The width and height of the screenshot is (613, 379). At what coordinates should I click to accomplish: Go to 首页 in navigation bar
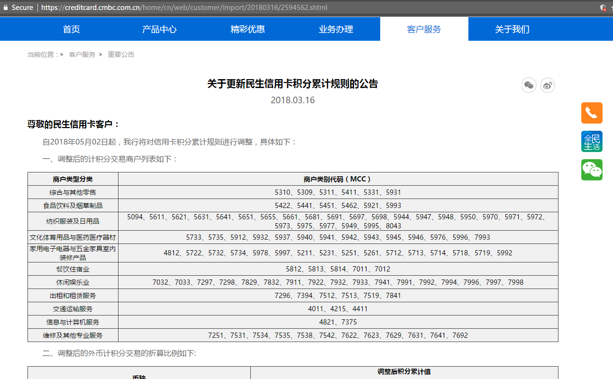[x=72, y=29]
